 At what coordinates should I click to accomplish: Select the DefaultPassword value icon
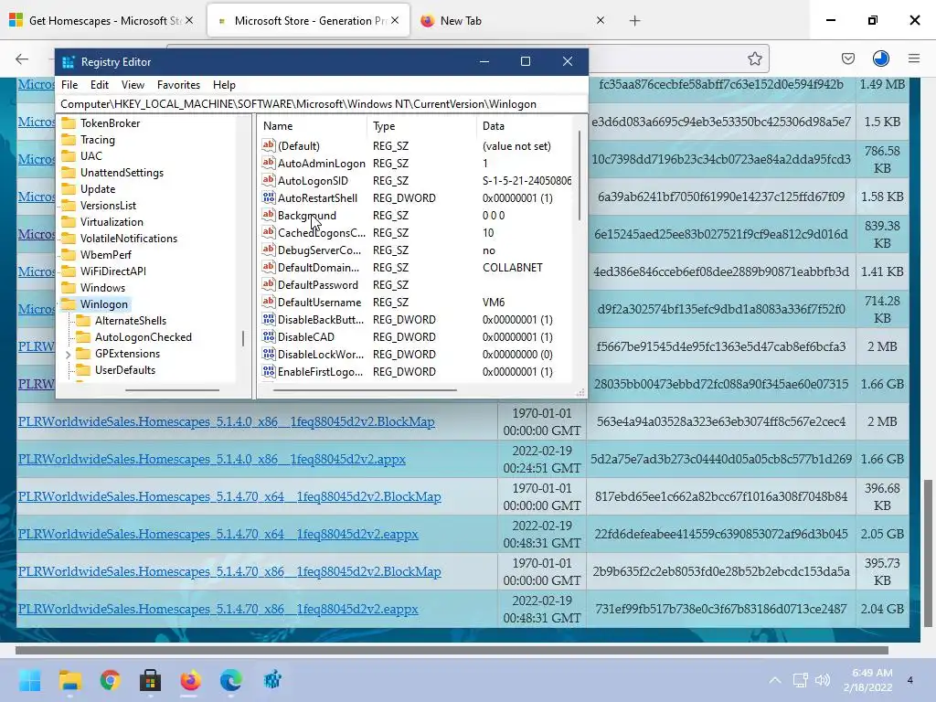pyautogui.click(x=269, y=284)
